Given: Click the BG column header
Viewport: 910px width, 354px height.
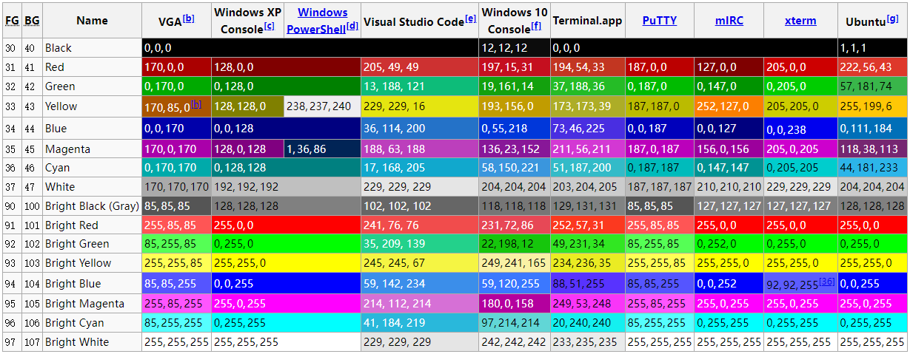Looking at the screenshot, I should (x=32, y=21).
